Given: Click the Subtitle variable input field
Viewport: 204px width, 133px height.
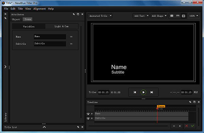Looking at the screenshot, I should point(50,44).
